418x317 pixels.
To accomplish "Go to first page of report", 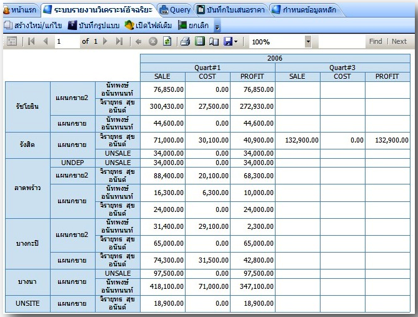I will click(x=32, y=41).
